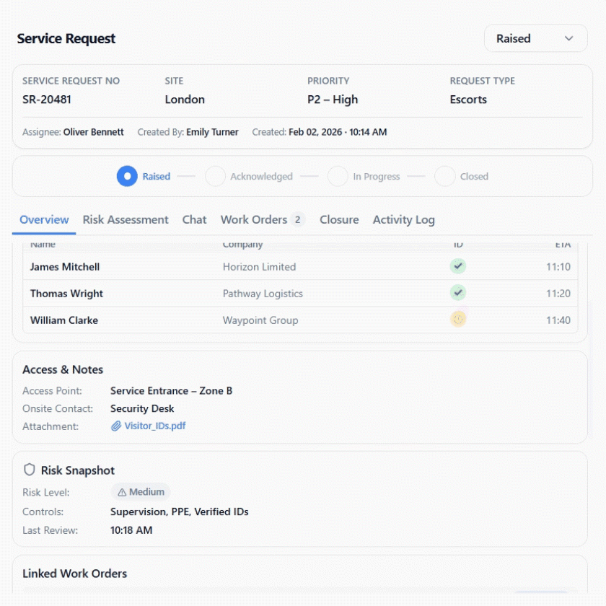Click the Work Orders count badge
This screenshot has width=606, height=606.
(298, 219)
